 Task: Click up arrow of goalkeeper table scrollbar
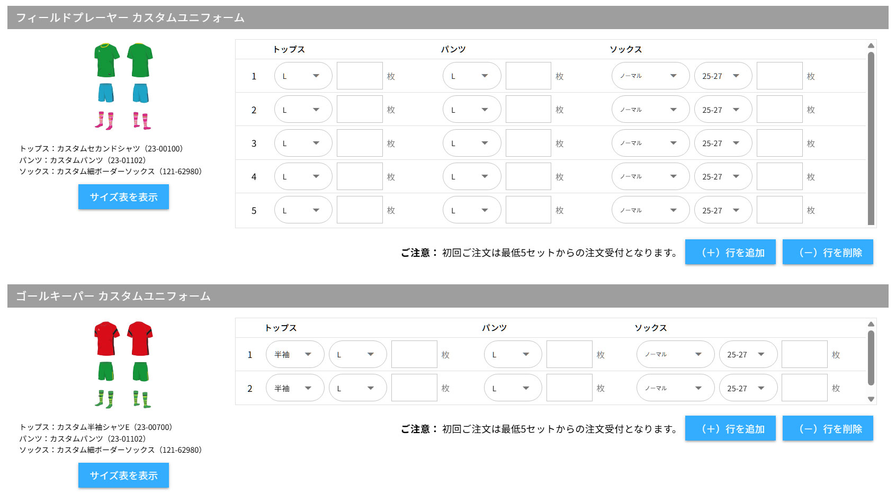(871, 324)
